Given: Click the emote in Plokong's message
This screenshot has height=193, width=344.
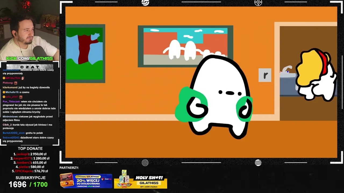Looking at the screenshot, I should pos(16,83).
